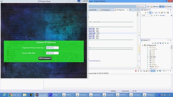Image resolution: width=173 pixels, height=97 pixels.
Task: Show the hidden editors list
Action: [130, 10]
